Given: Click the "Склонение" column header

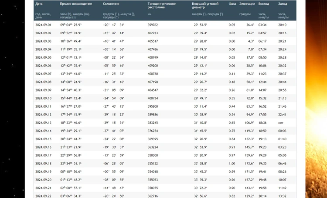Looking at the screenshot, I should 111,3.
